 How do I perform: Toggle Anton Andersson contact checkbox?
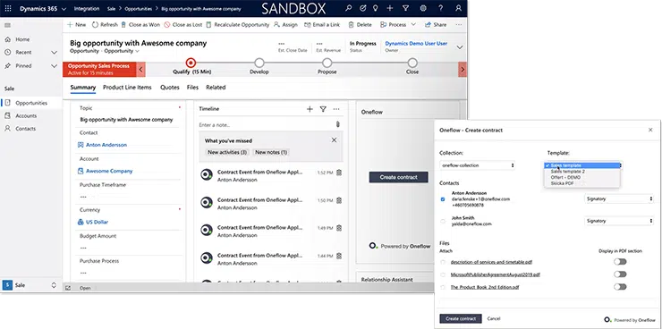(443, 199)
